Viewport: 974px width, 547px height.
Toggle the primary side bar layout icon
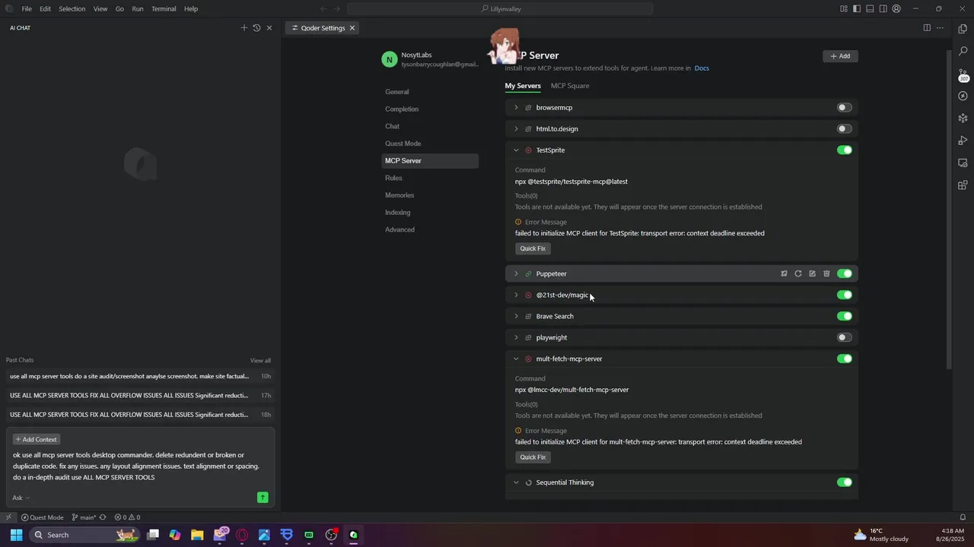click(857, 9)
